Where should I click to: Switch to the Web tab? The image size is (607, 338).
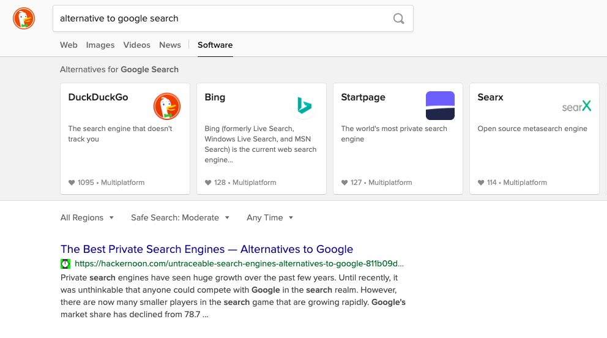tap(69, 45)
